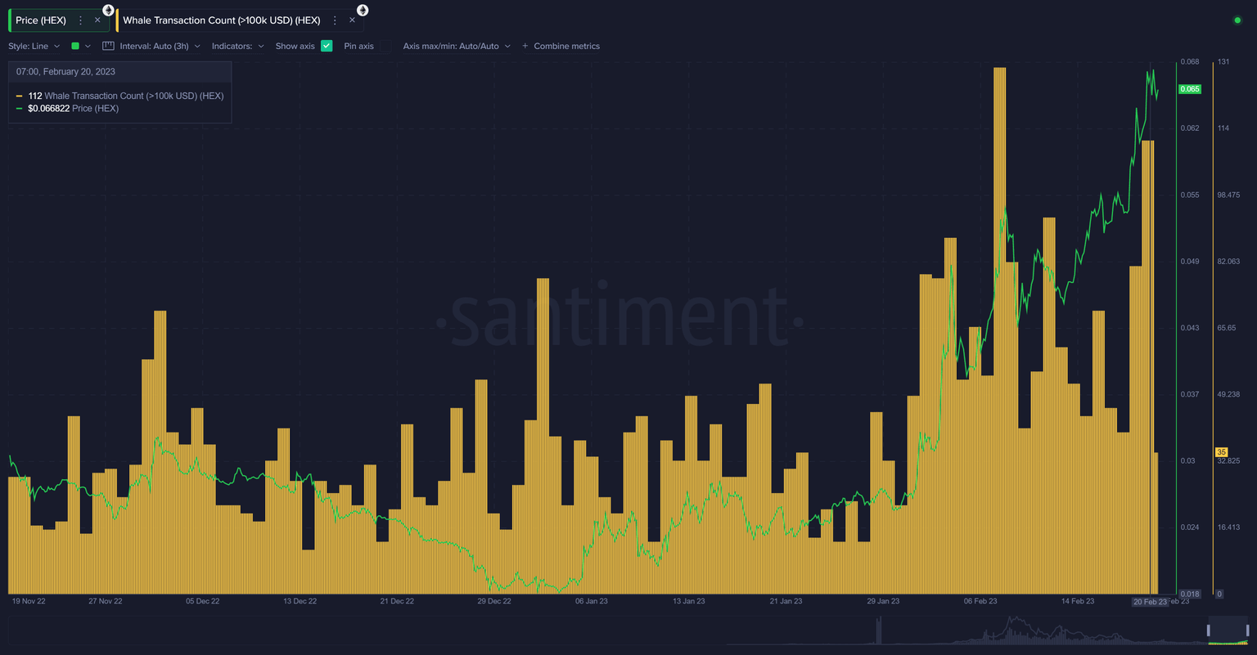Image resolution: width=1257 pixels, height=655 pixels.
Task: Select the Price (HEX) metric tab
Action: coord(41,20)
